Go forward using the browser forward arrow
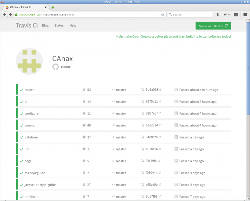This screenshot has width=250, height=201. pyautogui.click(x=11, y=15)
